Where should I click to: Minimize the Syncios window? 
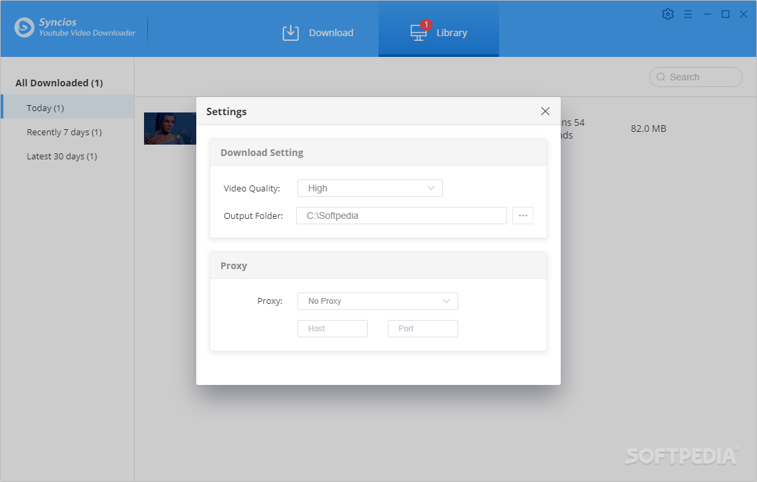pos(707,15)
